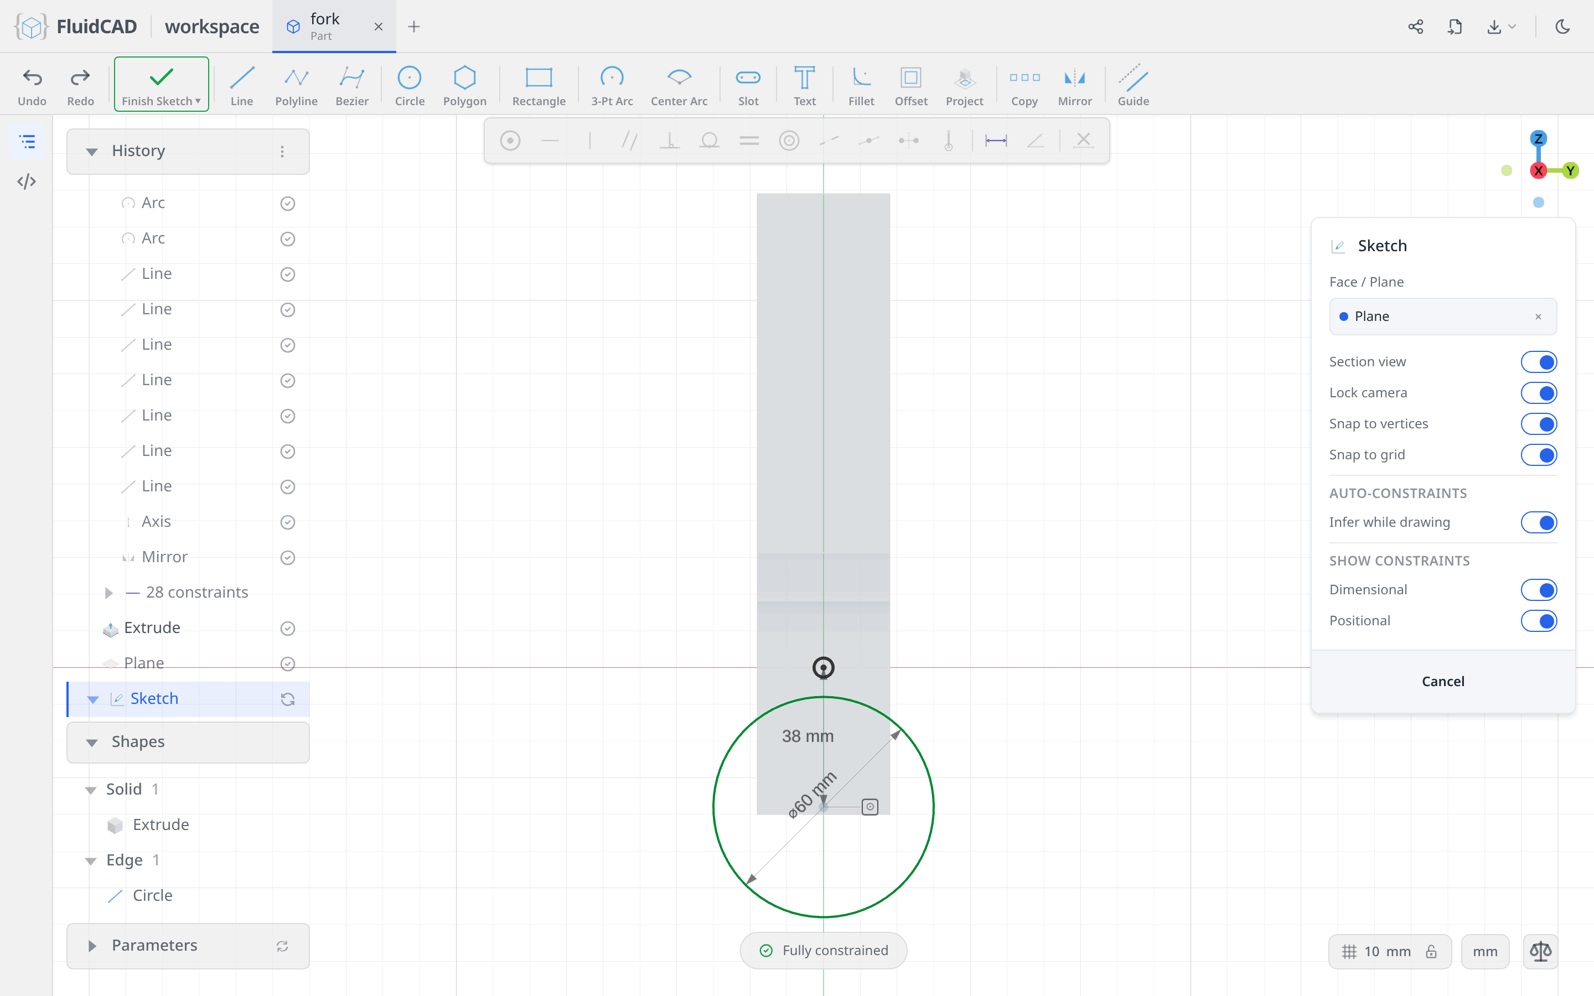Select the Guide line tool

(1133, 85)
